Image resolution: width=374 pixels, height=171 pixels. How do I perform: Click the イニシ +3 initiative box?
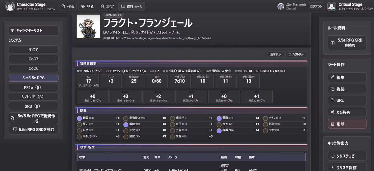pos(111,81)
